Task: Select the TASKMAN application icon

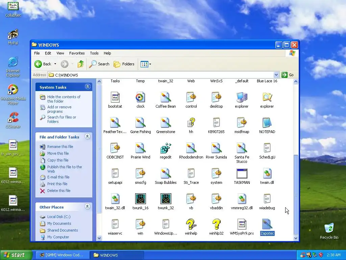Action: (x=242, y=174)
